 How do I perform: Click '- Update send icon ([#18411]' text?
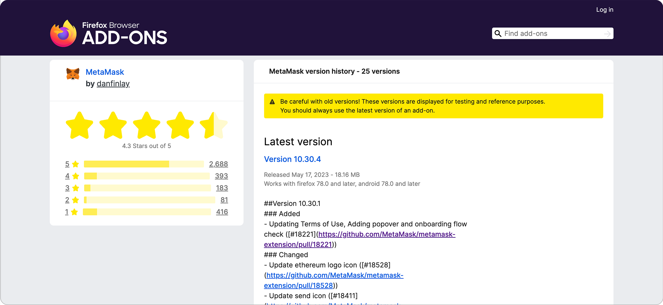tap(311, 296)
